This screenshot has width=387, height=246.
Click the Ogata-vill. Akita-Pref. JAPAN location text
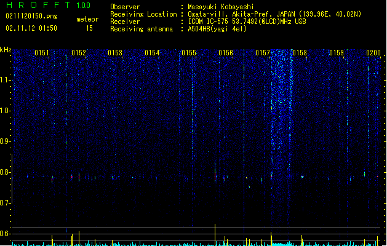point(274,14)
